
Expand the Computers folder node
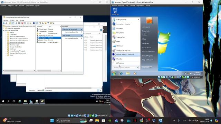pyautogui.click(x=6, y=34)
